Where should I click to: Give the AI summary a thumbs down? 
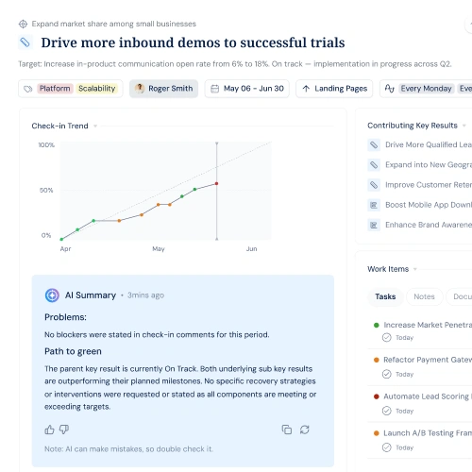coord(64,430)
